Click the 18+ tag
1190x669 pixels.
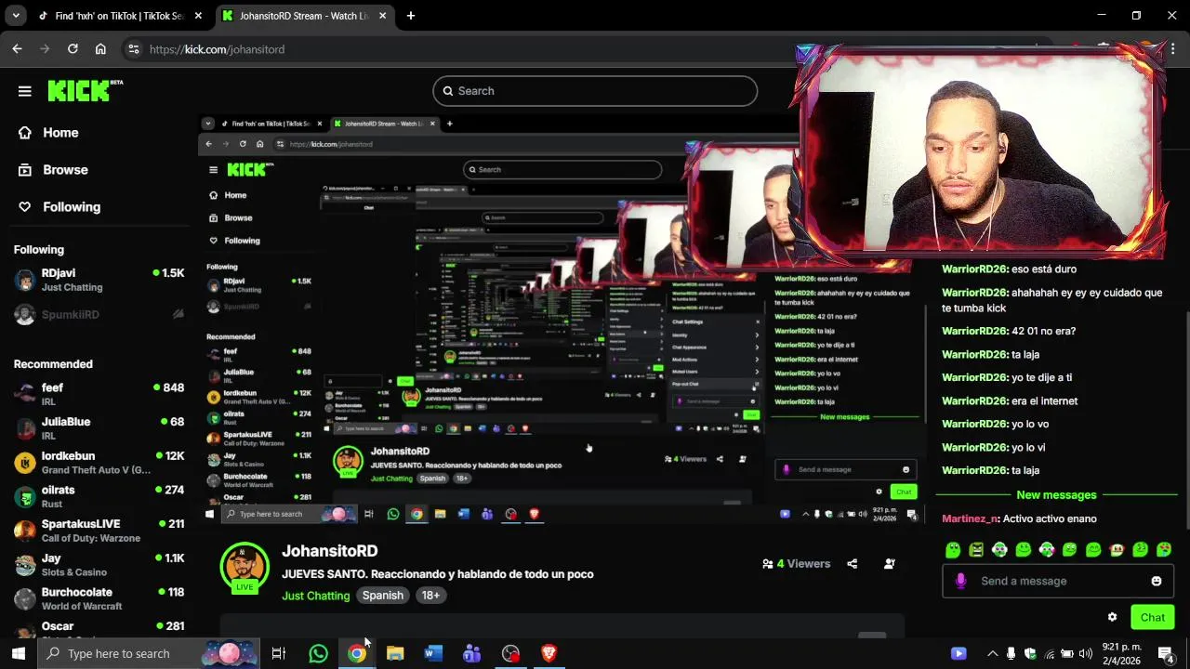pos(430,596)
